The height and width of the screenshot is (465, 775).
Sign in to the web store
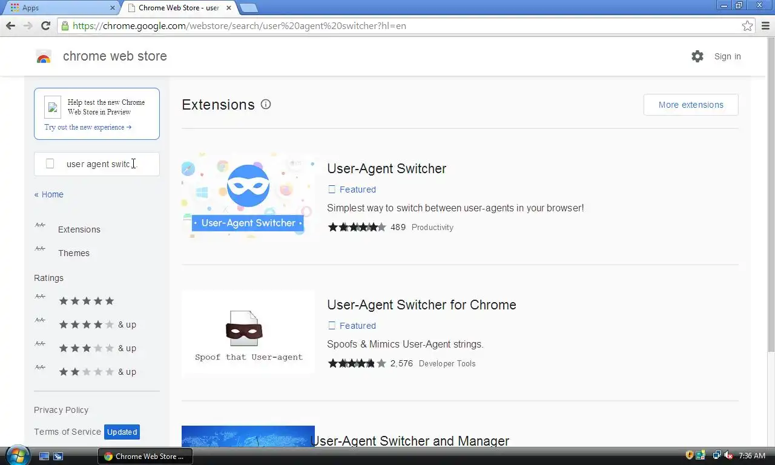pyautogui.click(x=727, y=56)
